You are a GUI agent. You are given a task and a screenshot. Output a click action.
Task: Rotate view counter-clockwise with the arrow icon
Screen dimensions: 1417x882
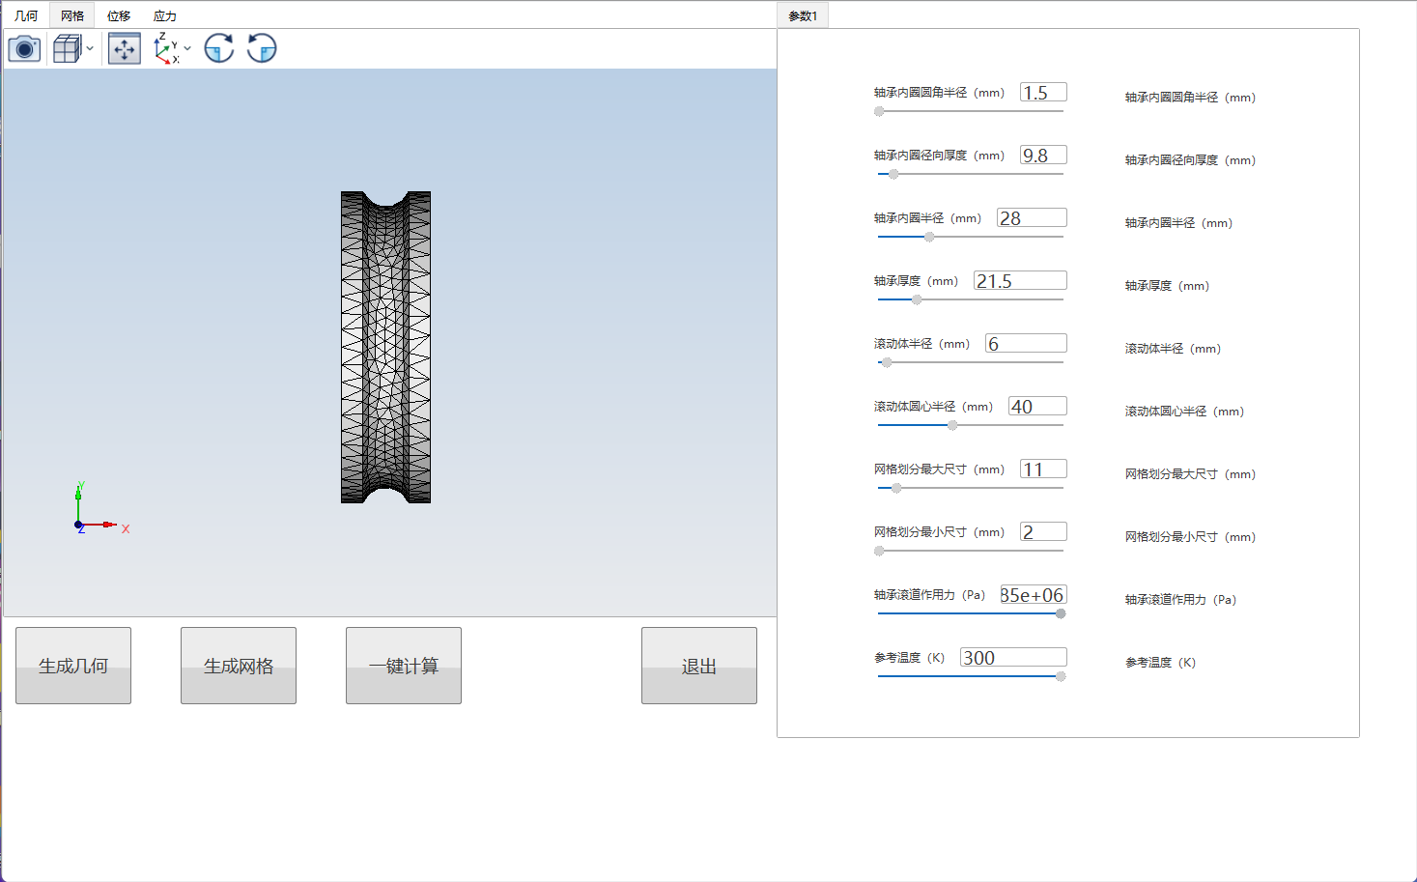pos(262,48)
